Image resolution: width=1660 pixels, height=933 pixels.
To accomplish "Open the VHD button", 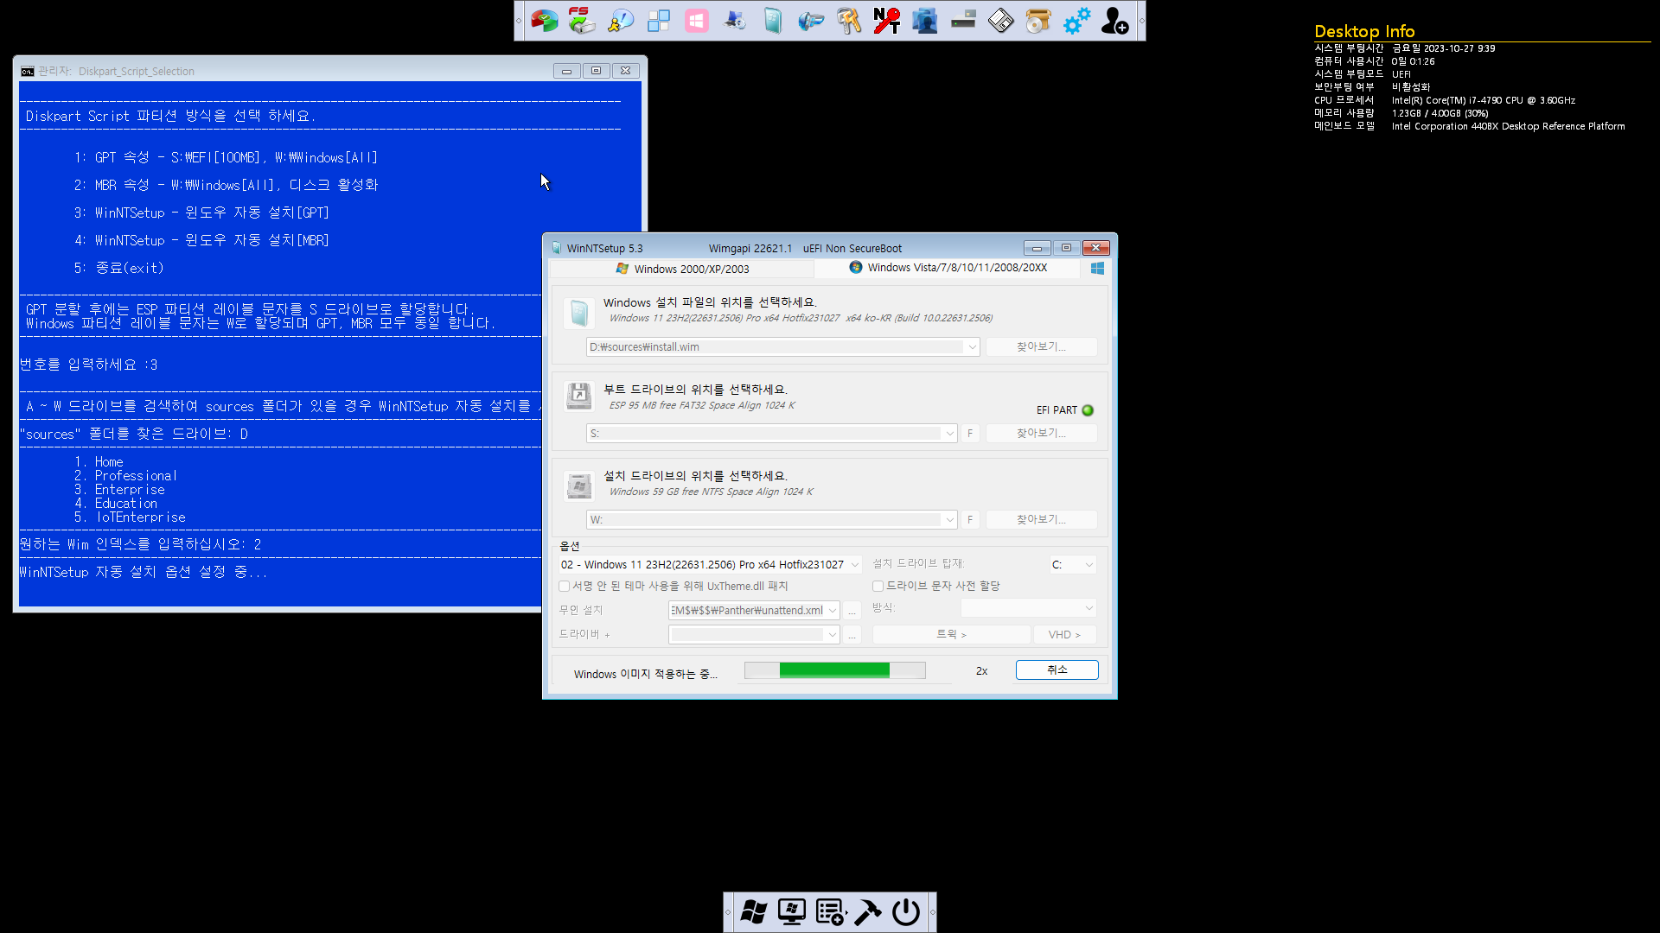I will (1064, 635).
